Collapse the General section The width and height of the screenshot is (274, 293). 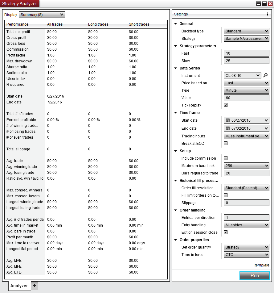click(x=175, y=24)
